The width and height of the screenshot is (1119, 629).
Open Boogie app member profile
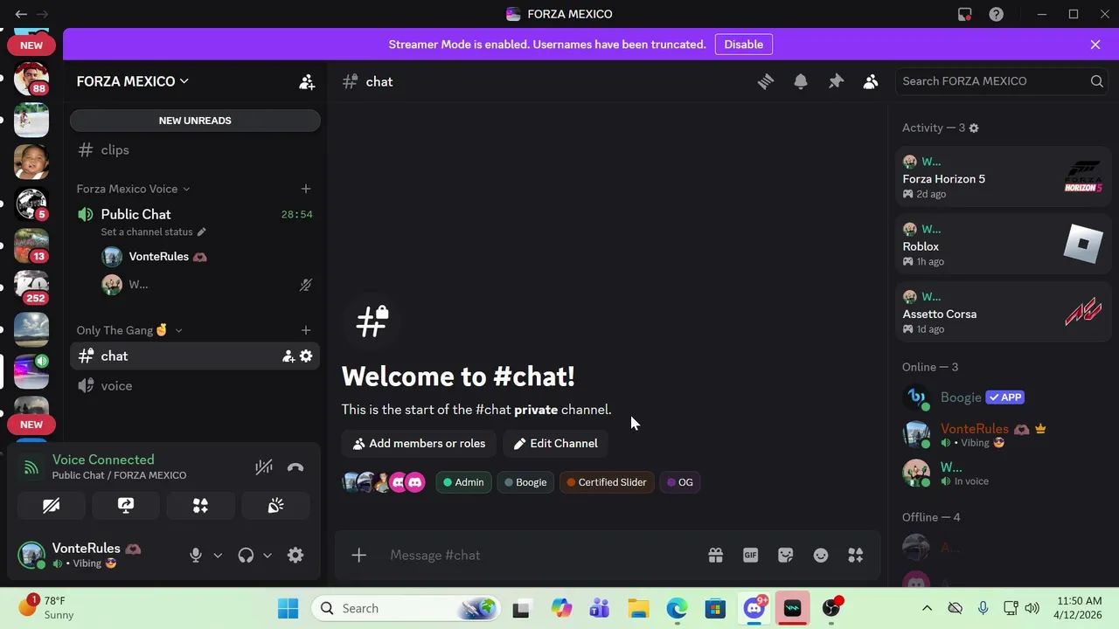1003,397
